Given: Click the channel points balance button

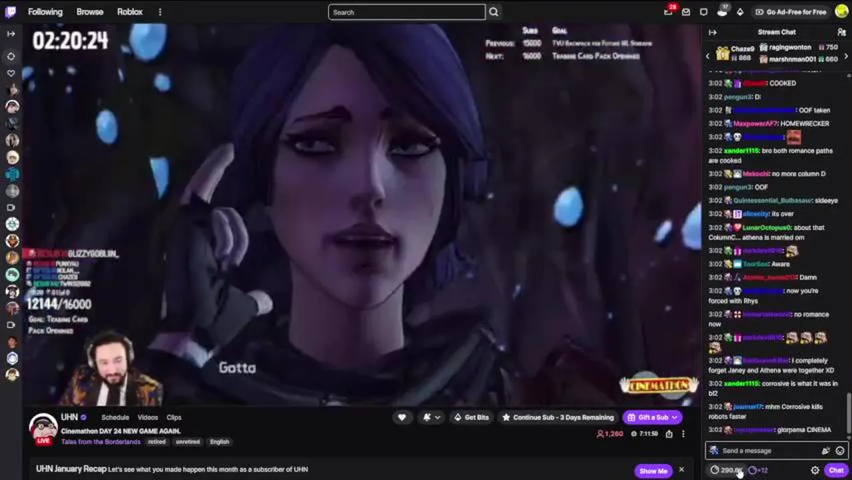Looking at the screenshot, I should pyautogui.click(x=726, y=470).
